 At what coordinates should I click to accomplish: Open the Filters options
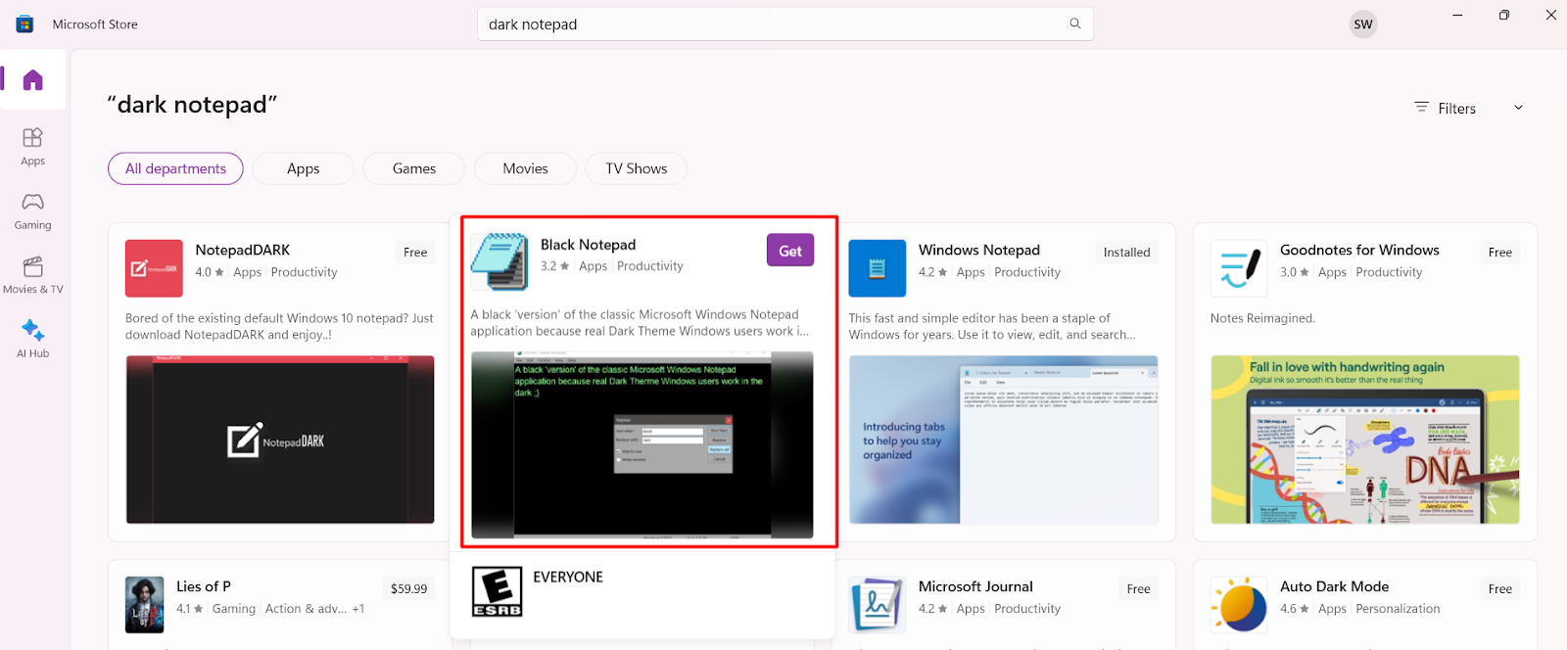pyautogui.click(x=1446, y=108)
